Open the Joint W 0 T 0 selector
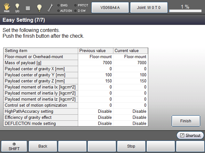The width and height of the screenshot is (205, 153). [149, 7]
